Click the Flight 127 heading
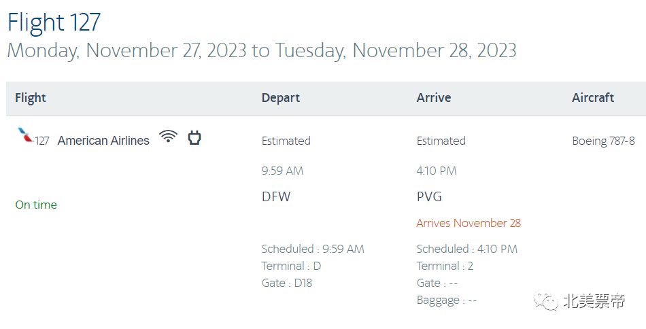The width and height of the screenshot is (646, 329). (x=54, y=22)
